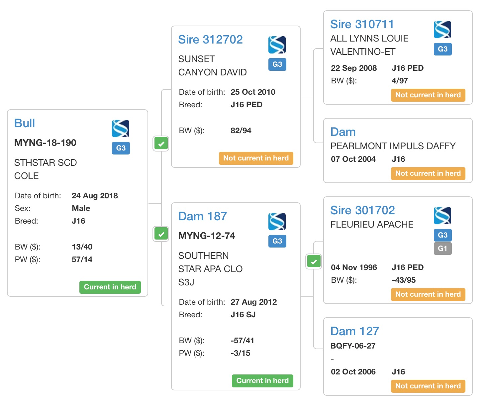Toggle the green checkmark beside Dam 187

[x=161, y=234]
